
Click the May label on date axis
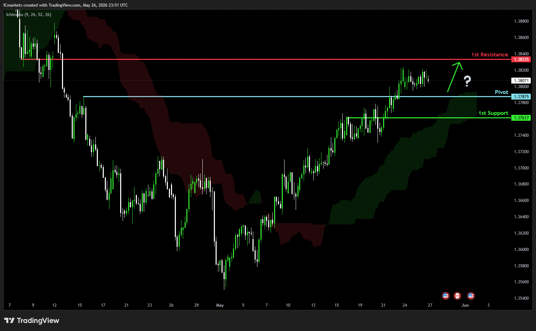click(220, 305)
